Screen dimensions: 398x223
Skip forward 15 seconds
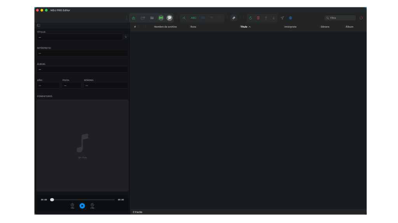point(92,205)
